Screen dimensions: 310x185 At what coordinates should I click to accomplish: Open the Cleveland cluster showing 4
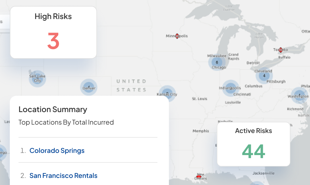pos(264,76)
